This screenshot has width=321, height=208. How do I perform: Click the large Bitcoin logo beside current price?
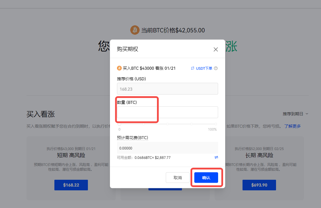pos(135,30)
